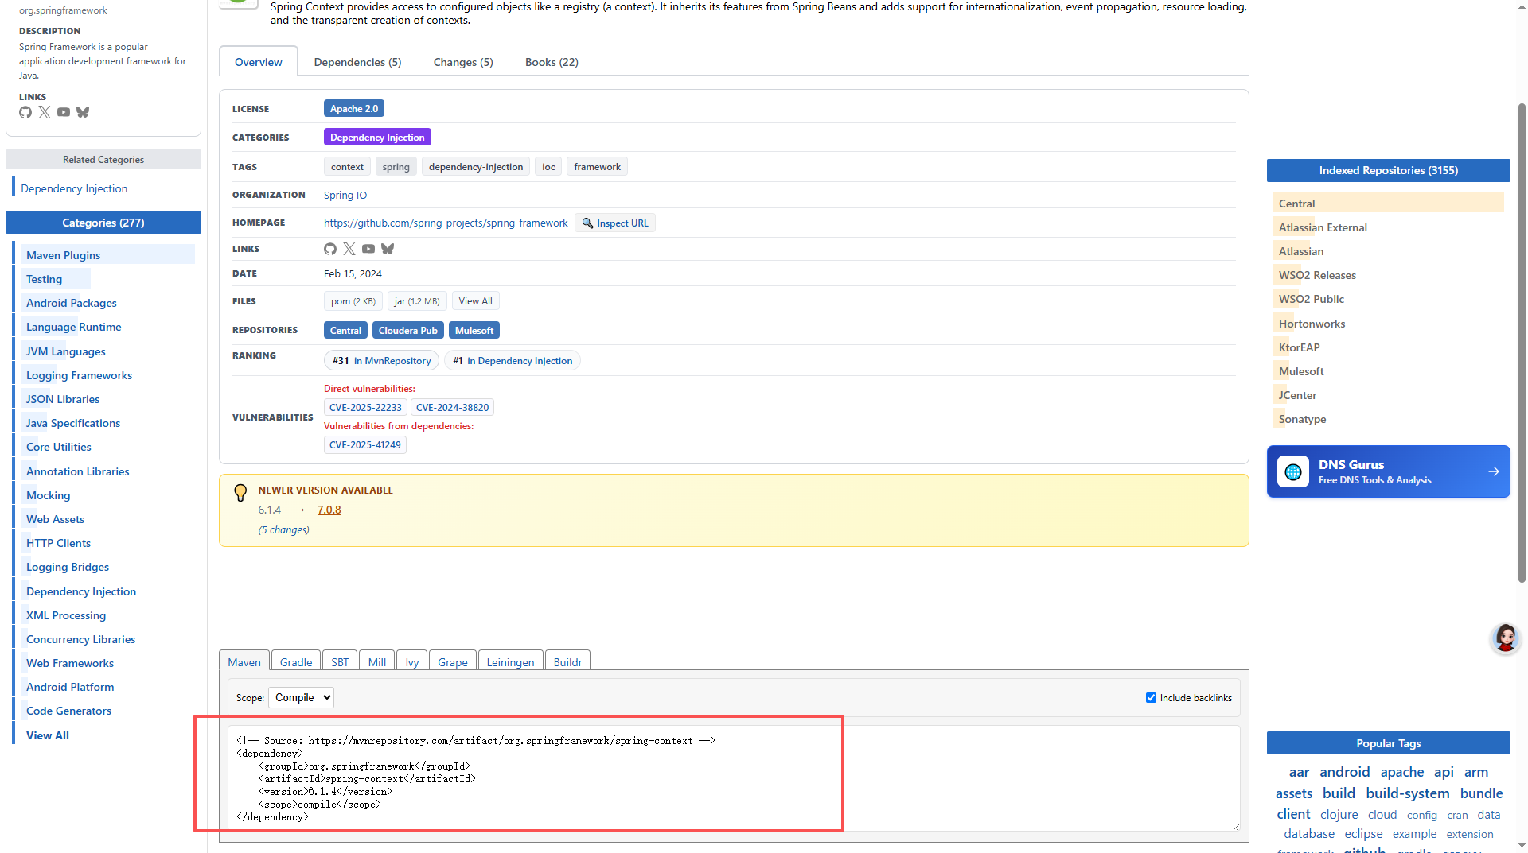
Task: Open Maven Plugins category
Action: [63, 254]
